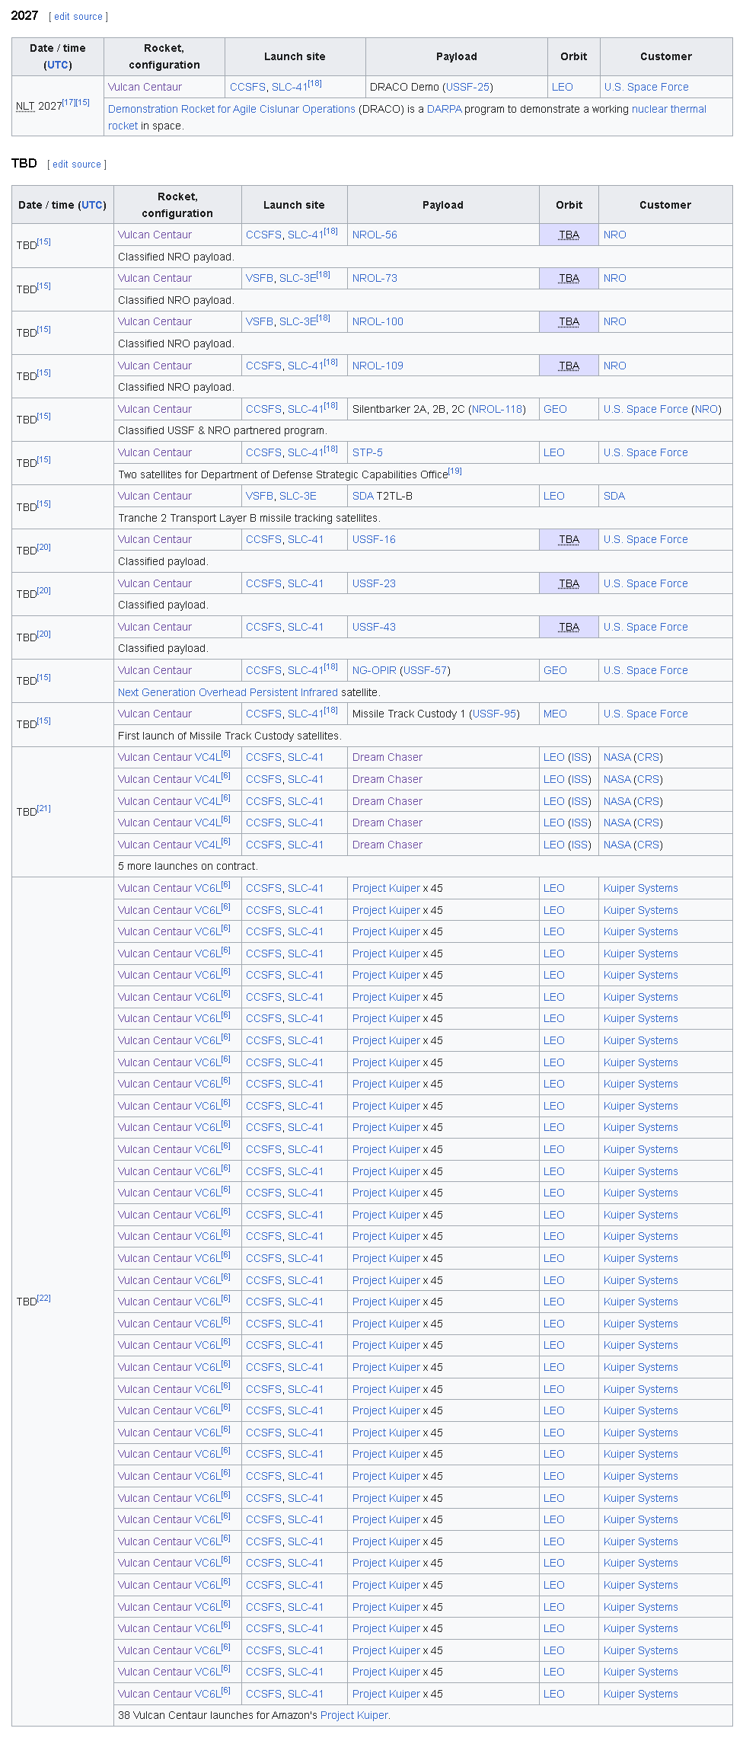Click MEO orbit link for Missile Track Custody
Screen dimensions: 743x1741
tap(555, 714)
